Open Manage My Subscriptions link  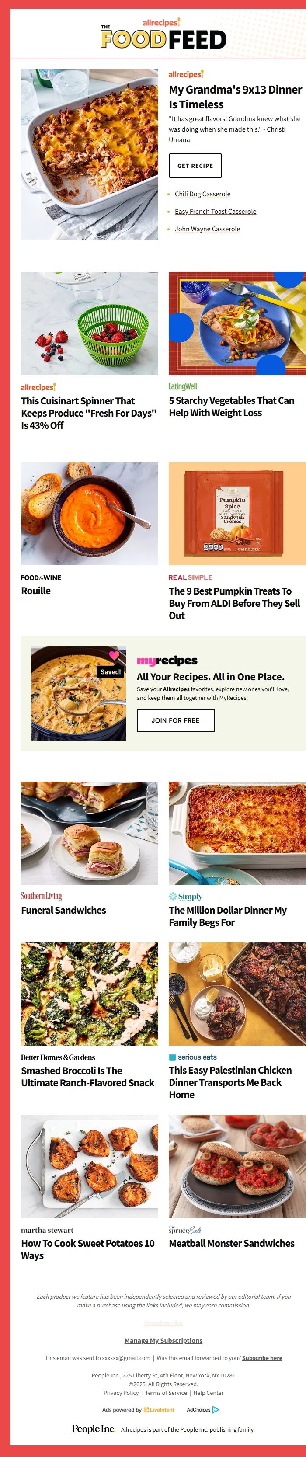click(x=163, y=1340)
